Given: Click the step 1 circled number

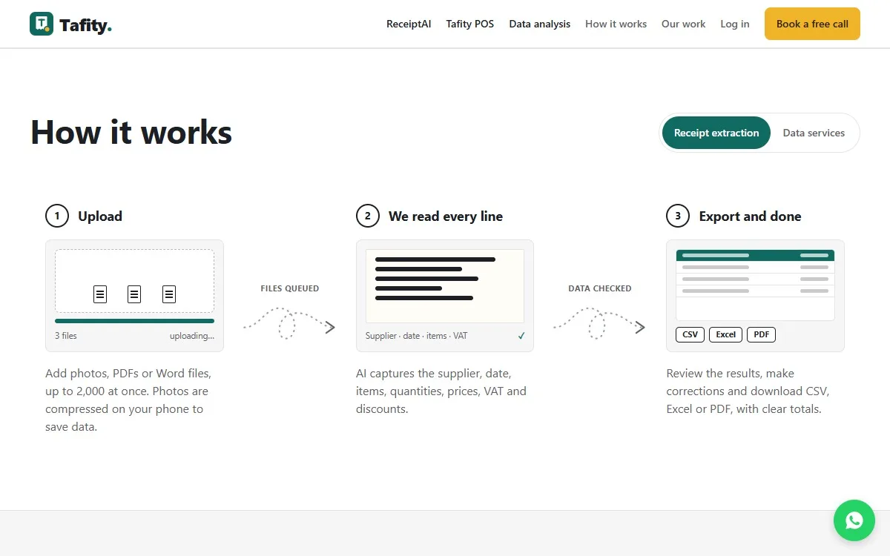Looking at the screenshot, I should [x=57, y=216].
